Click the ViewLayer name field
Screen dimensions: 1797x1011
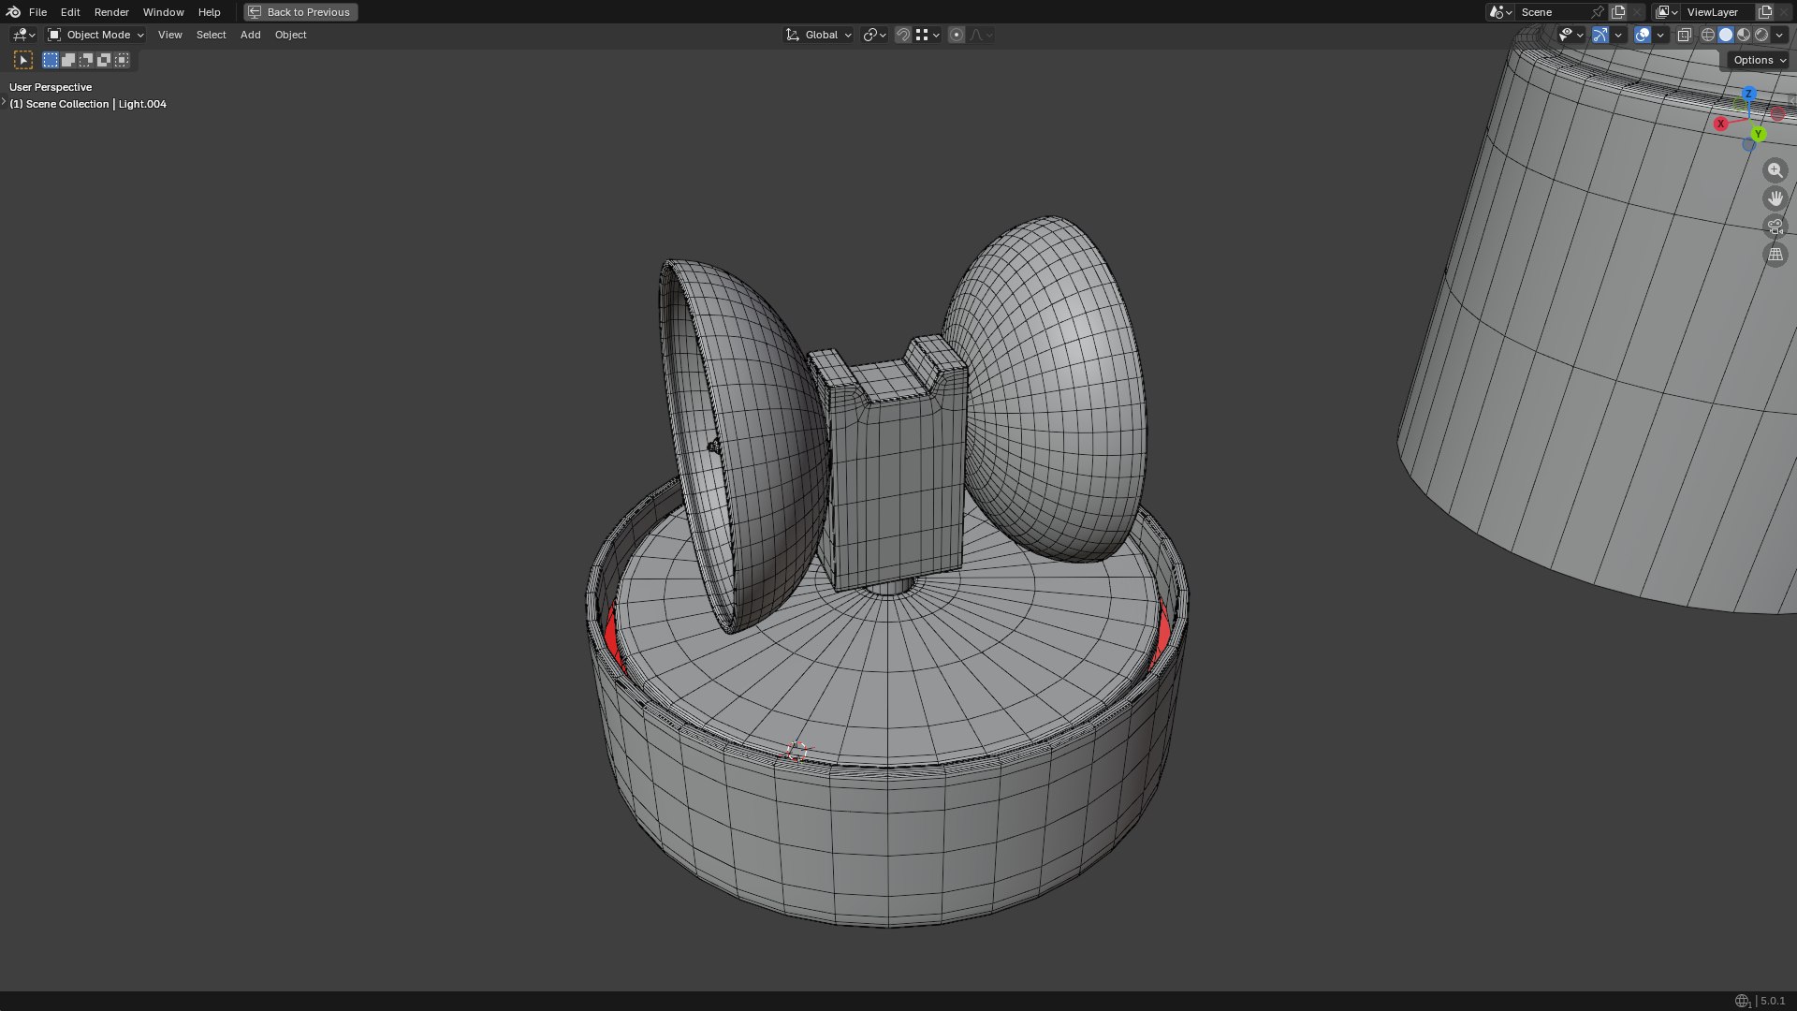(1718, 12)
